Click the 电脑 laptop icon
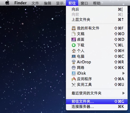This screenshot has height=113, width=130. (x=74, y=56)
